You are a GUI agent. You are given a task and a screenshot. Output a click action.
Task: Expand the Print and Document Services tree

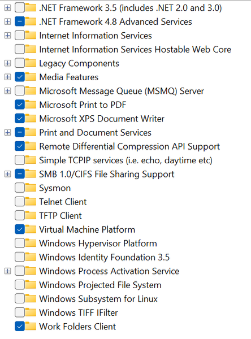[x=7, y=133]
